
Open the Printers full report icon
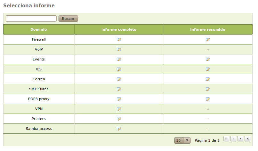pyautogui.click(x=119, y=119)
